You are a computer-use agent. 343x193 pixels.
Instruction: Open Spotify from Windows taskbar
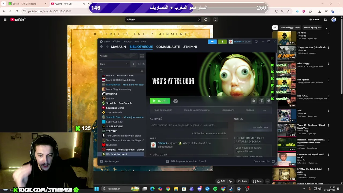pyautogui.click(x=215, y=189)
